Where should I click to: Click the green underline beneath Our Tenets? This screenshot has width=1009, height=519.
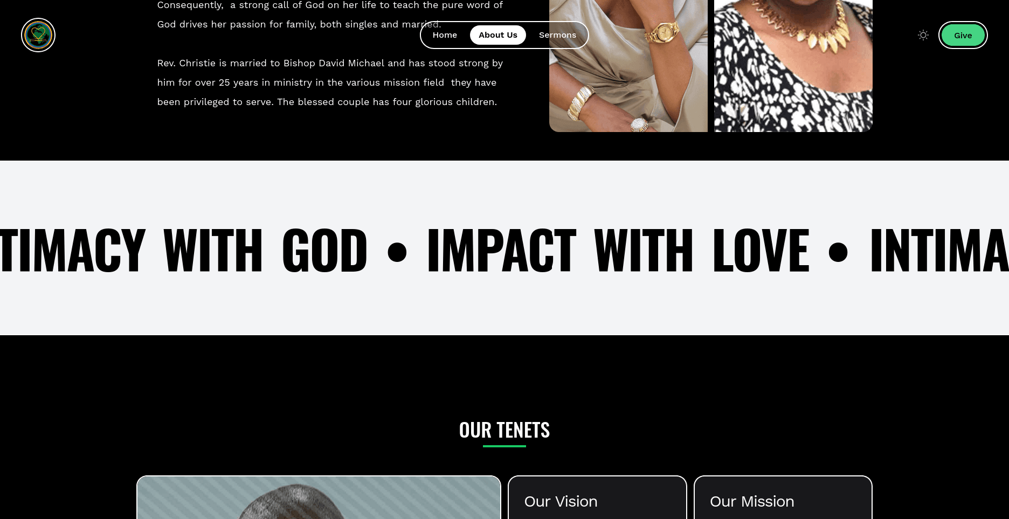click(504, 446)
